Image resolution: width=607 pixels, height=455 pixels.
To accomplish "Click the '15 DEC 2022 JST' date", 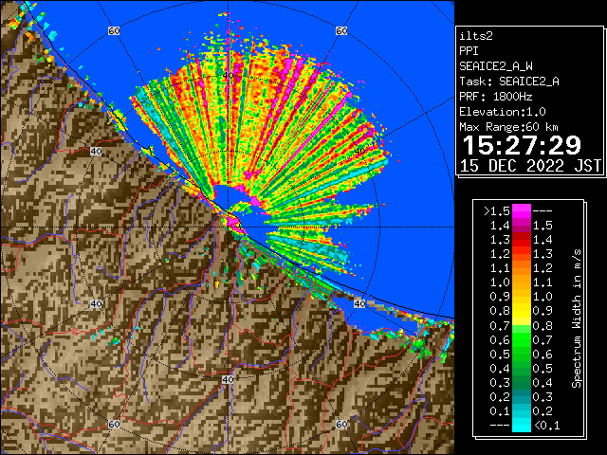I will [x=530, y=166].
